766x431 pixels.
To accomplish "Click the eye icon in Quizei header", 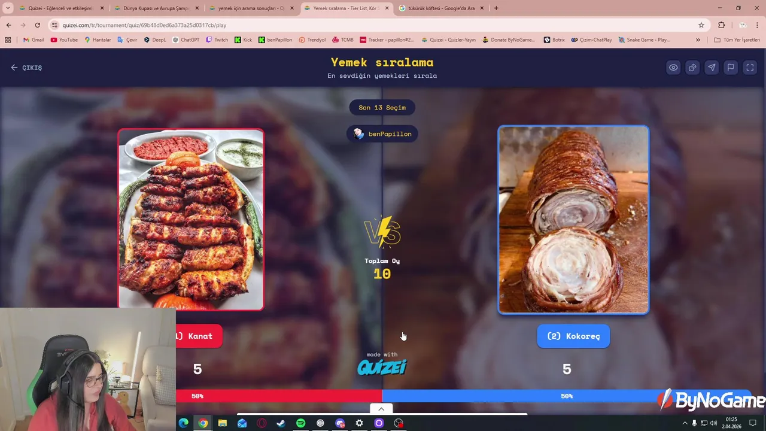I will (673, 68).
